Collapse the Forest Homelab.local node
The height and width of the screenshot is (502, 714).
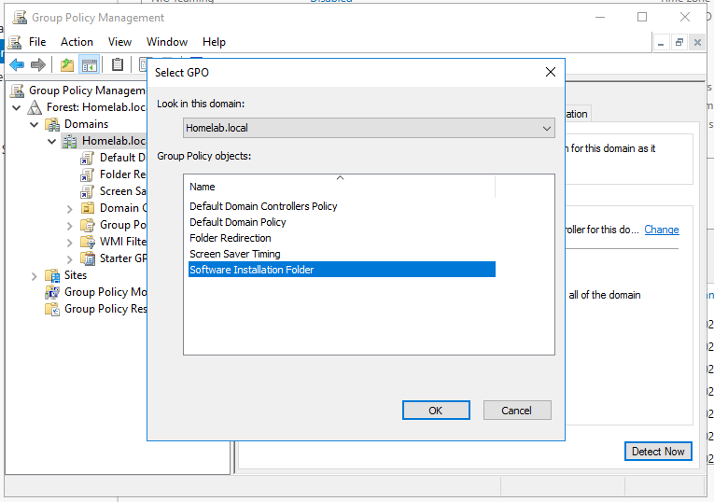(17, 108)
